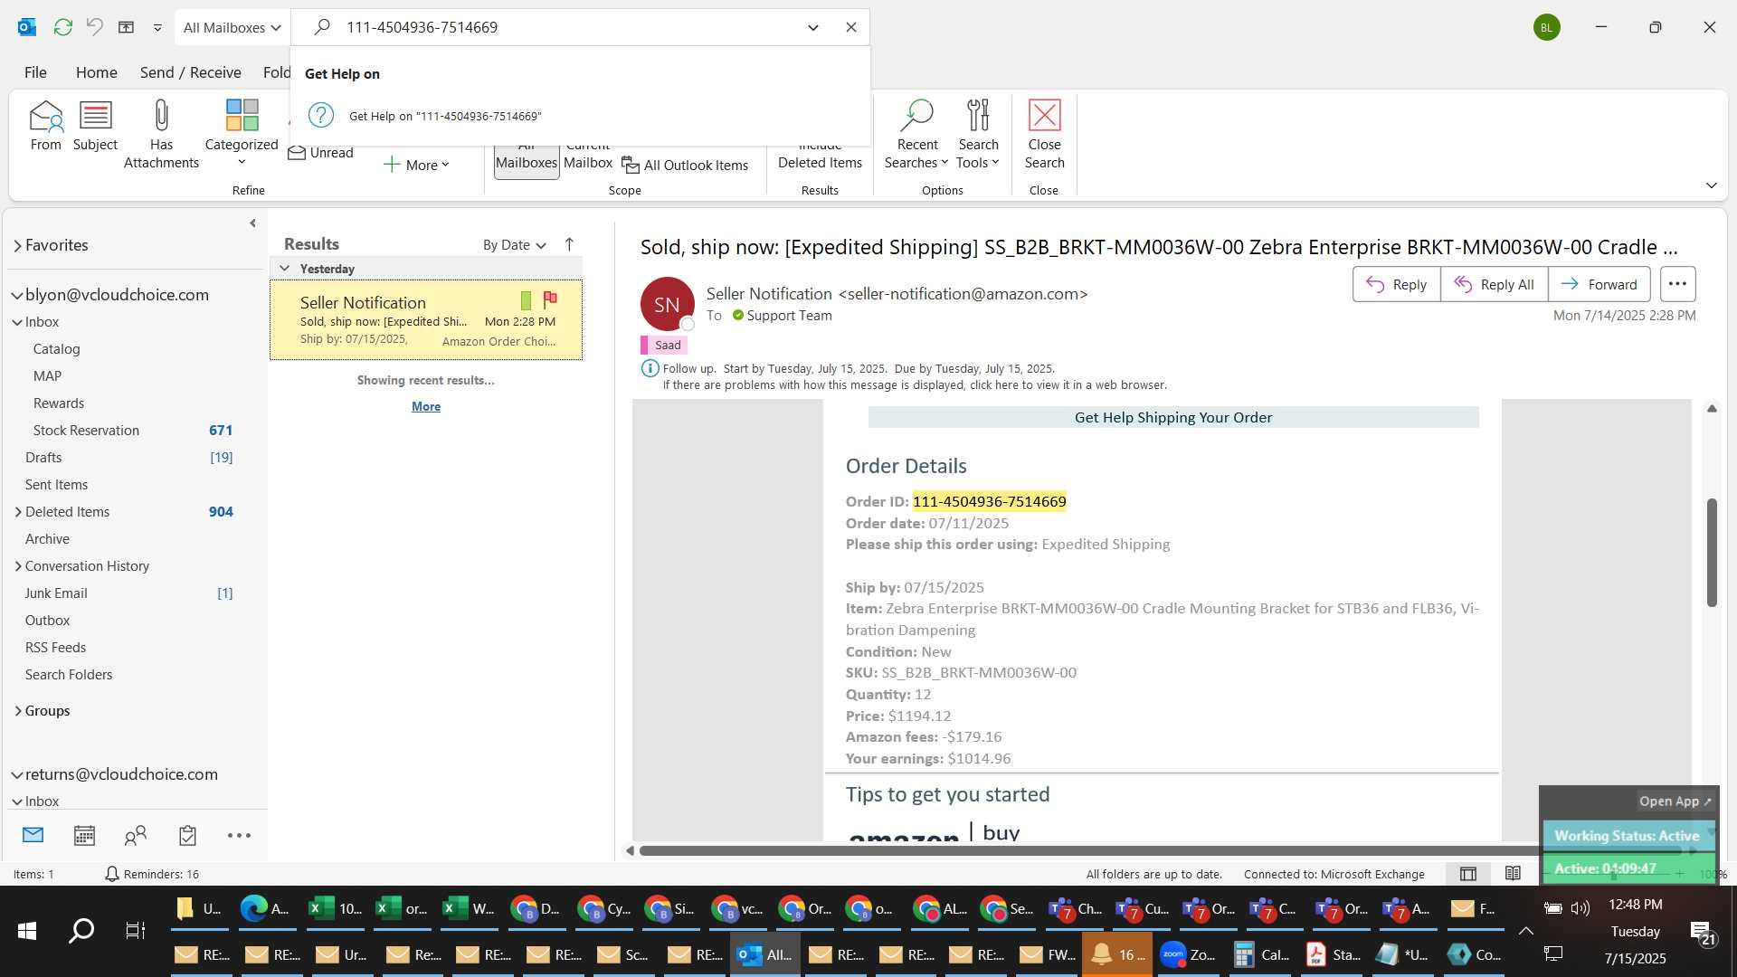Click More link under results
Screen dimensions: 1737x977
(426, 406)
